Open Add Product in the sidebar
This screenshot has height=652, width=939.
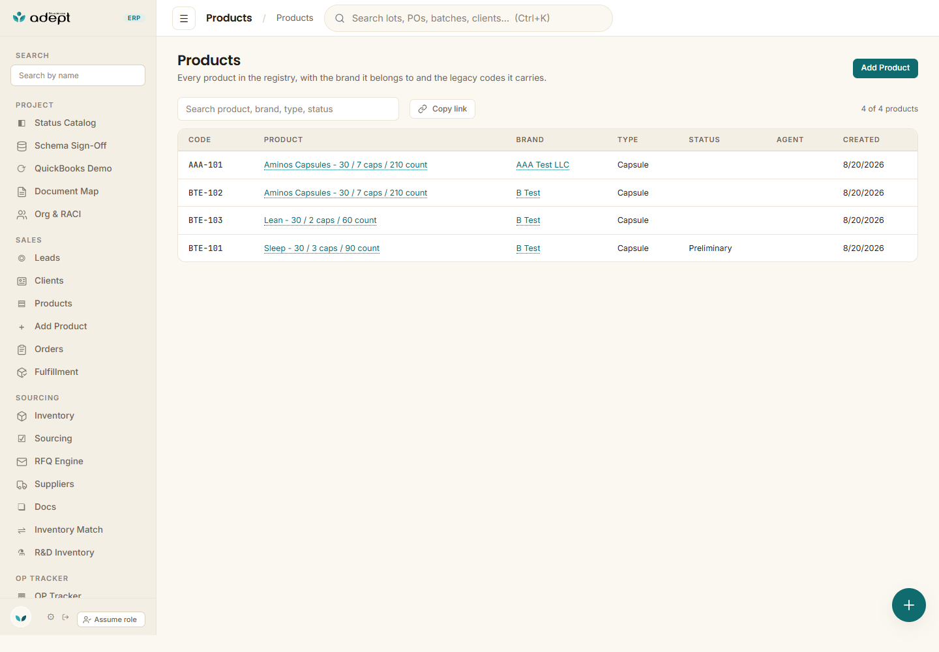point(61,327)
